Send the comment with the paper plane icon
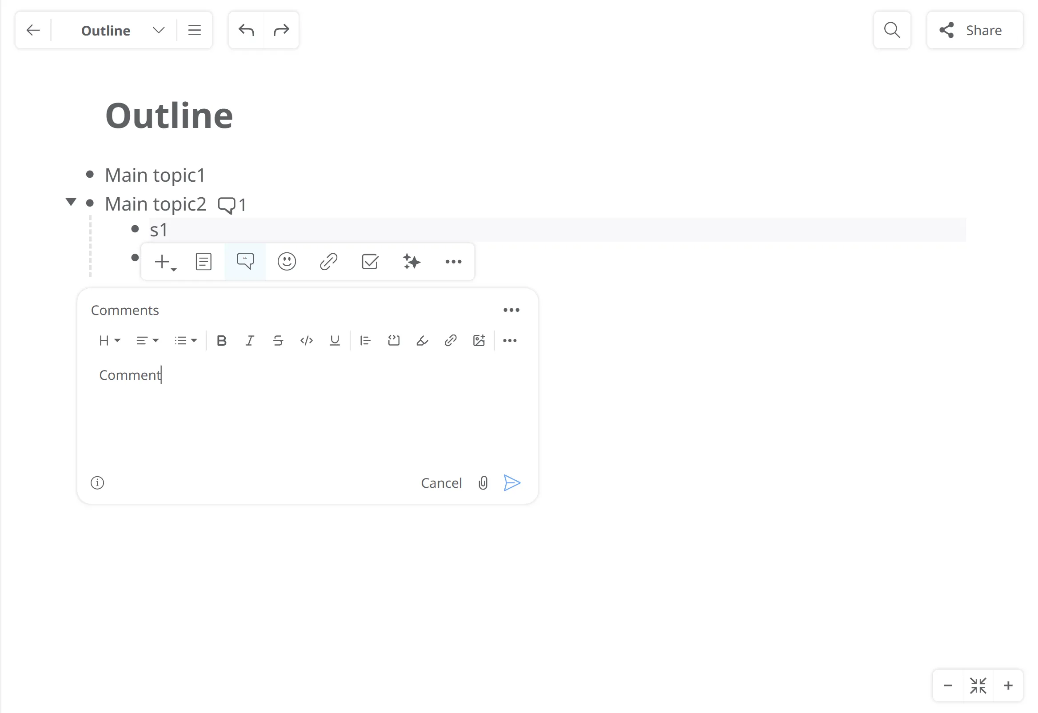 (511, 483)
